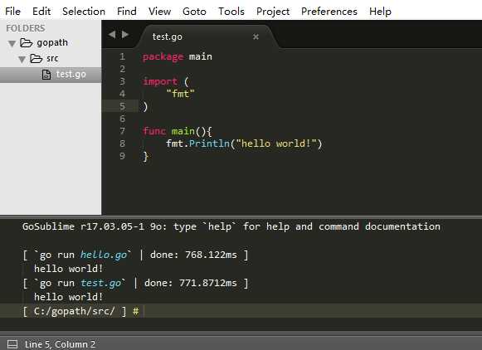Click the "func" keyword on line 7
The width and height of the screenshot is (482, 350).
[x=154, y=131]
